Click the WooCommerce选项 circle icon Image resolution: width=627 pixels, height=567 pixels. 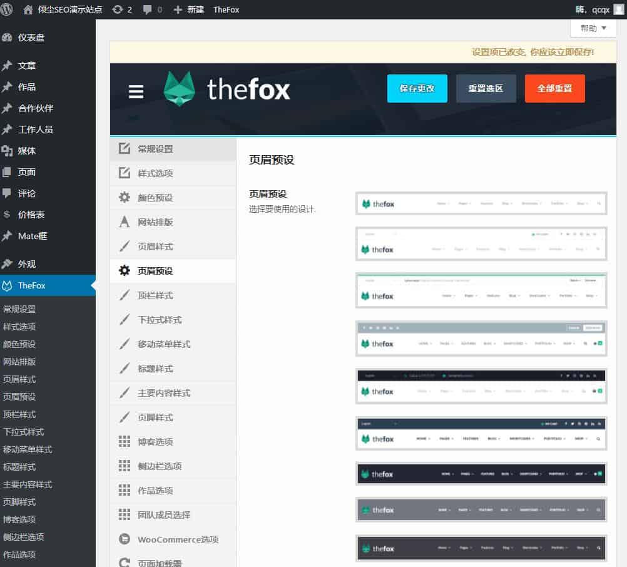(x=125, y=539)
